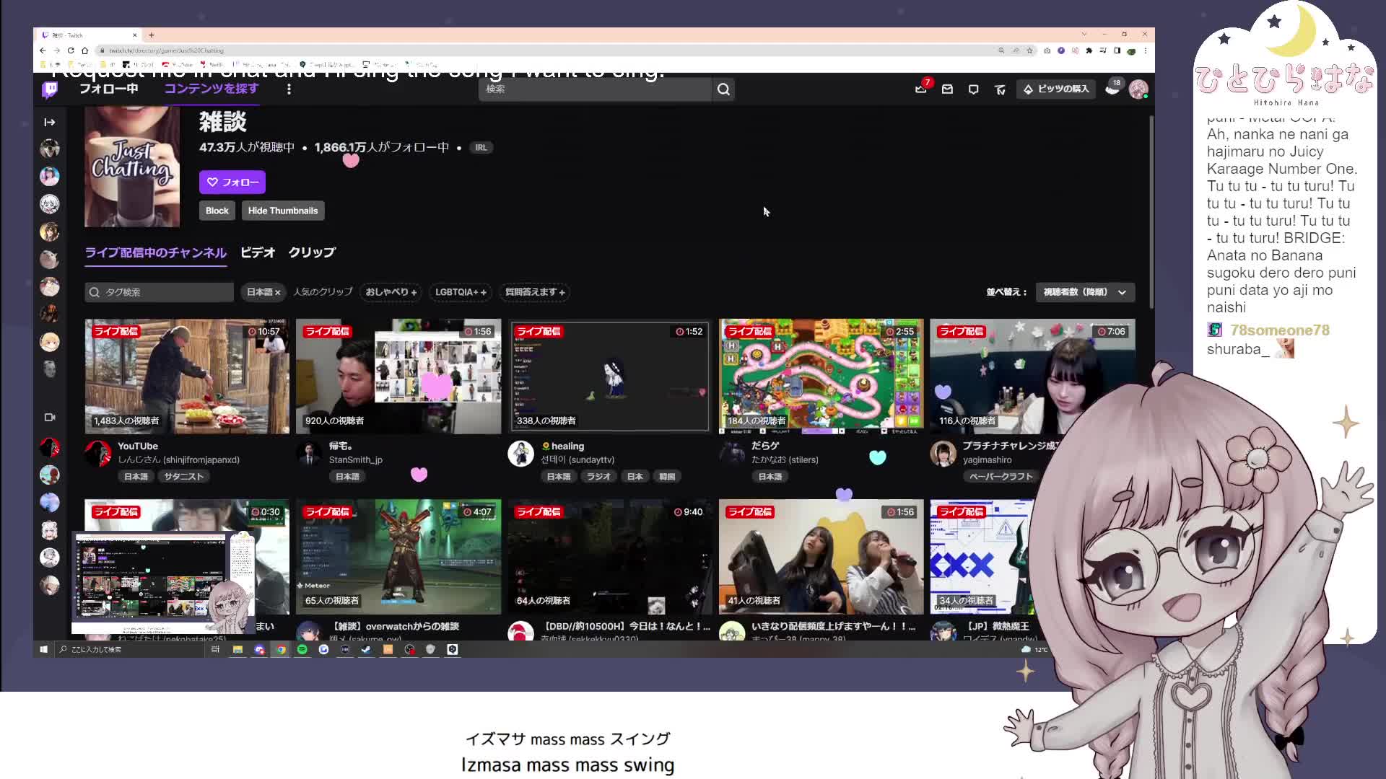Toggle Hide Thumbnails button
The height and width of the screenshot is (779, 1386).
click(283, 211)
